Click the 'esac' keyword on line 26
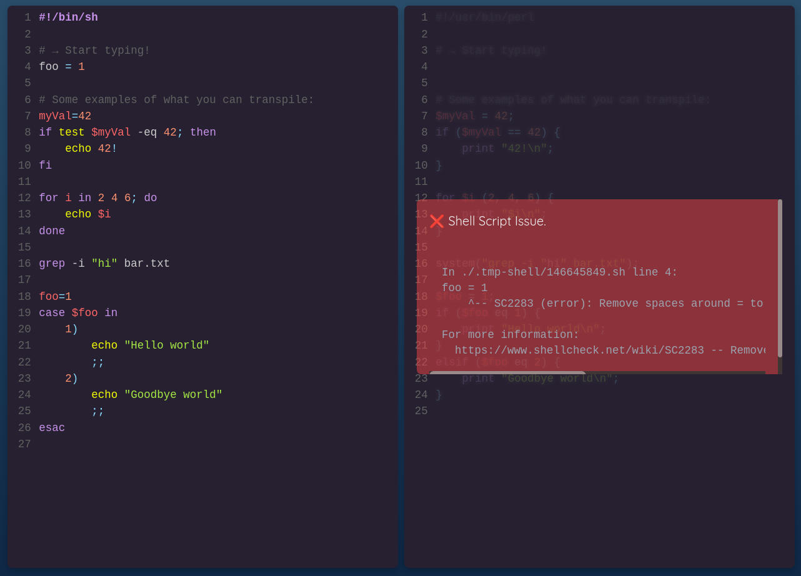This screenshot has height=576, width=801. pos(51,427)
